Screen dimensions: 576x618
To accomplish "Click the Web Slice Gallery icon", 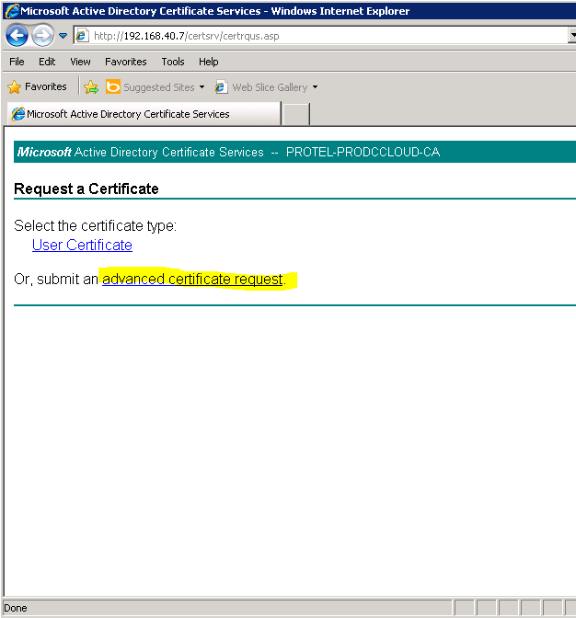I will (x=222, y=87).
